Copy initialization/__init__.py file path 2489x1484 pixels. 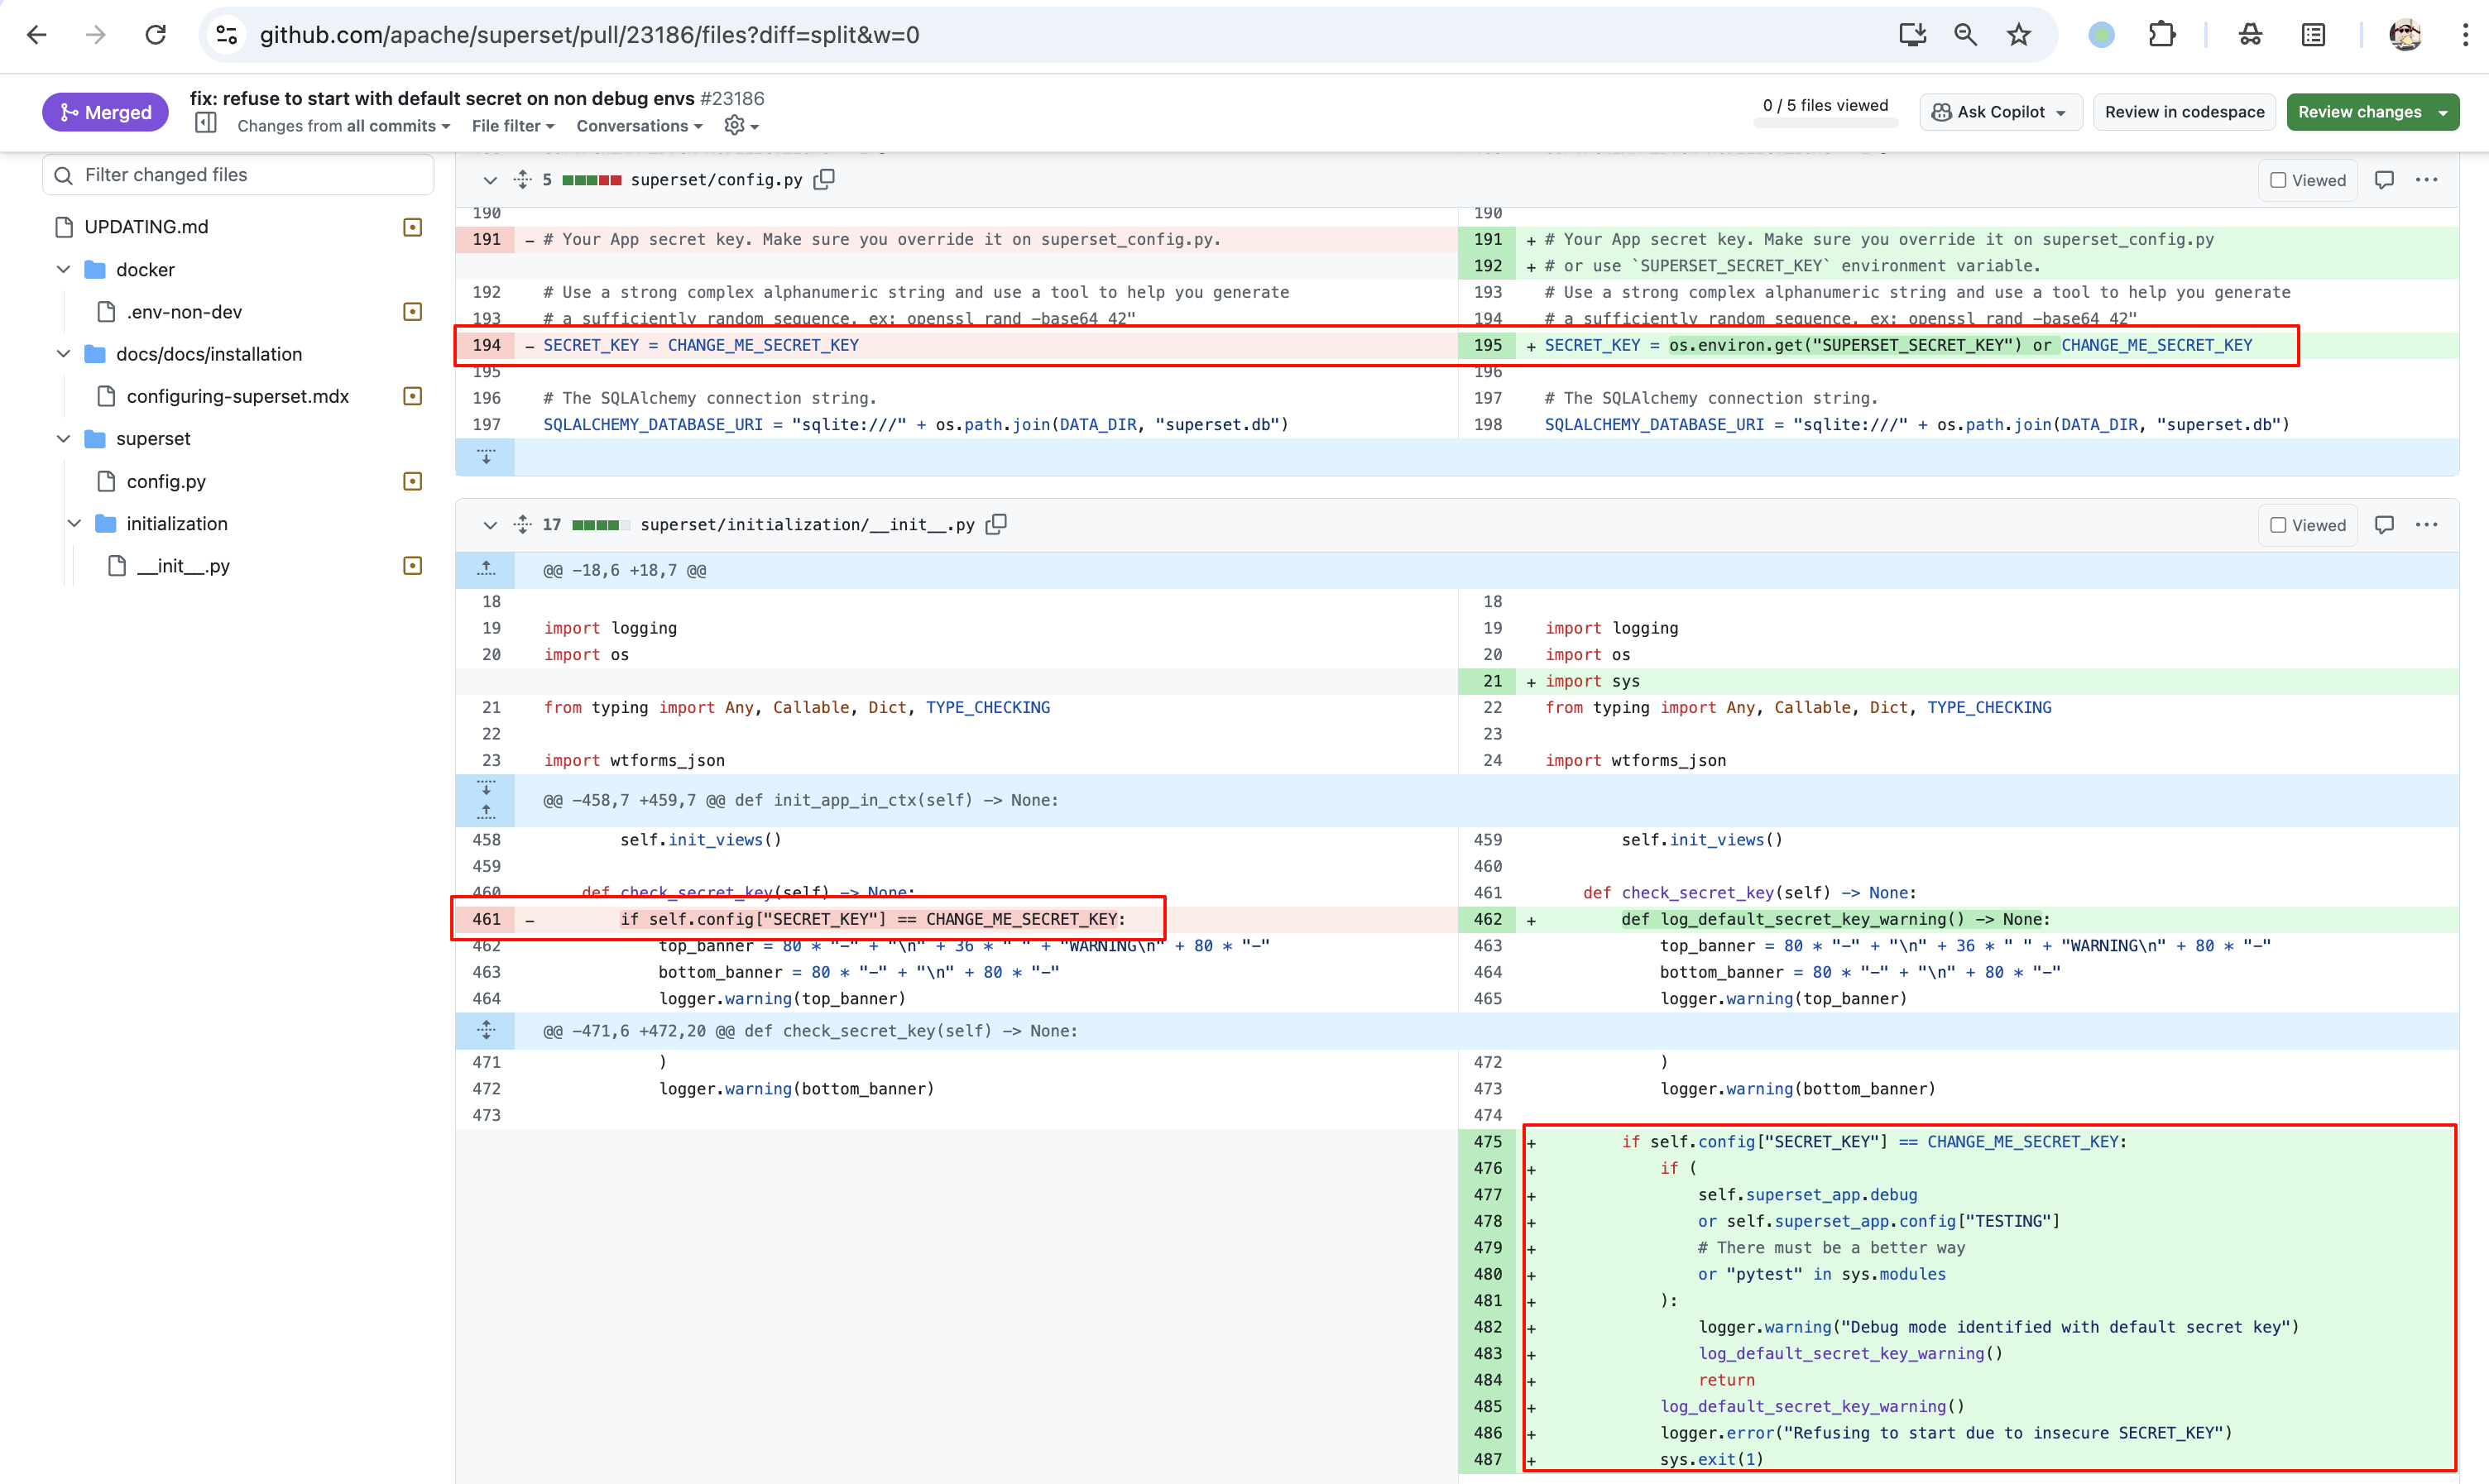[x=996, y=524]
